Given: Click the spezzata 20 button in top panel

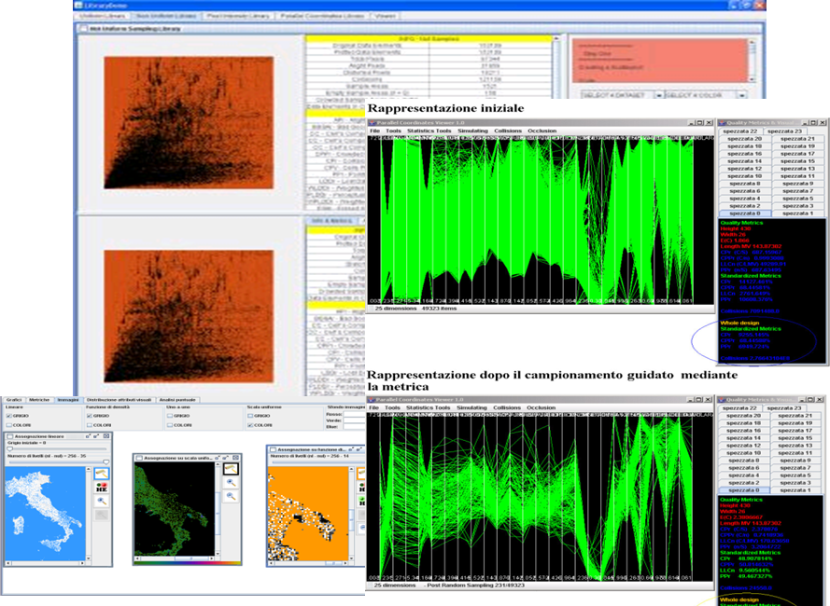Looking at the screenshot, I should coord(744,139).
